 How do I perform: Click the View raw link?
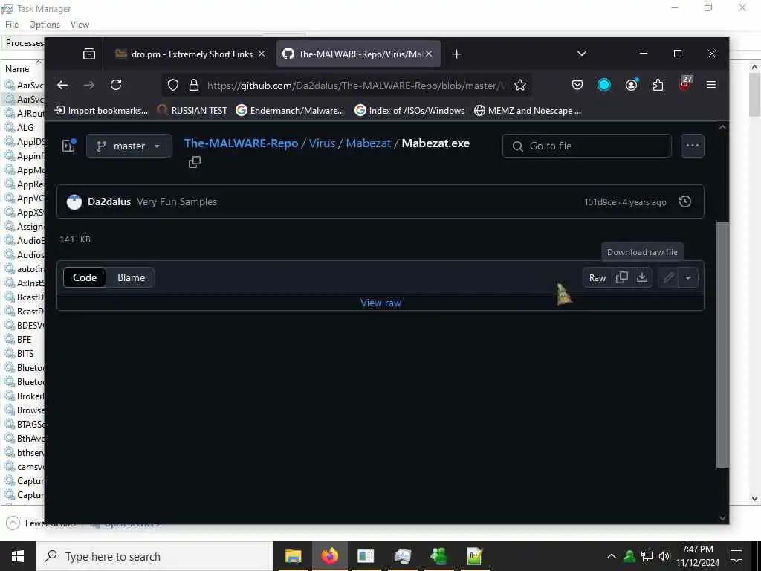coord(380,303)
